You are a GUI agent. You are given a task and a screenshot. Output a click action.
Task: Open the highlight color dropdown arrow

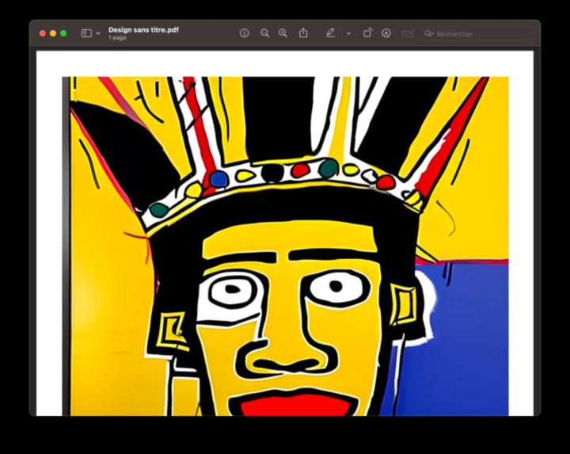[348, 33]
